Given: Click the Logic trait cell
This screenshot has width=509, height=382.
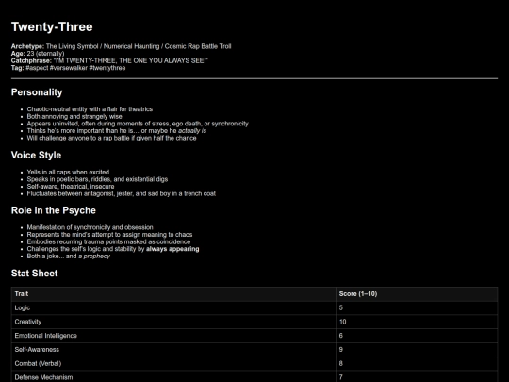Looking at the screenshot, I should 173,307.
